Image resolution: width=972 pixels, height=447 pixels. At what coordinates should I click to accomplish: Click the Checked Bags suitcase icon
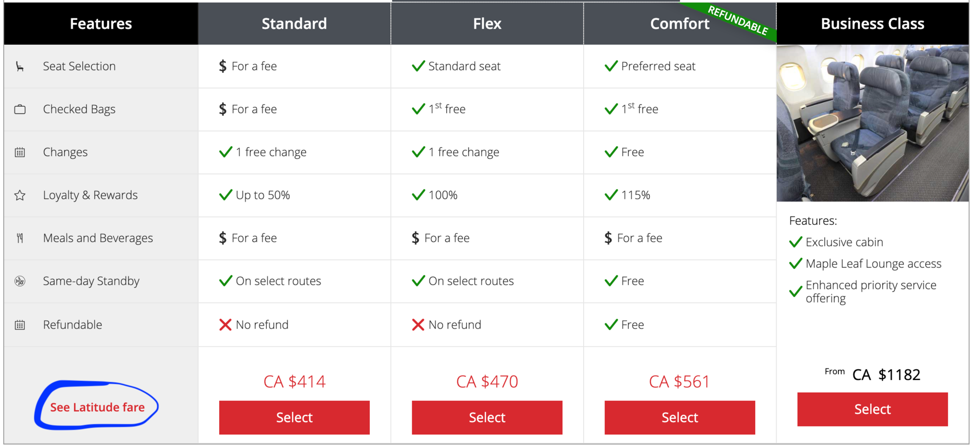(x=20, y=109)
